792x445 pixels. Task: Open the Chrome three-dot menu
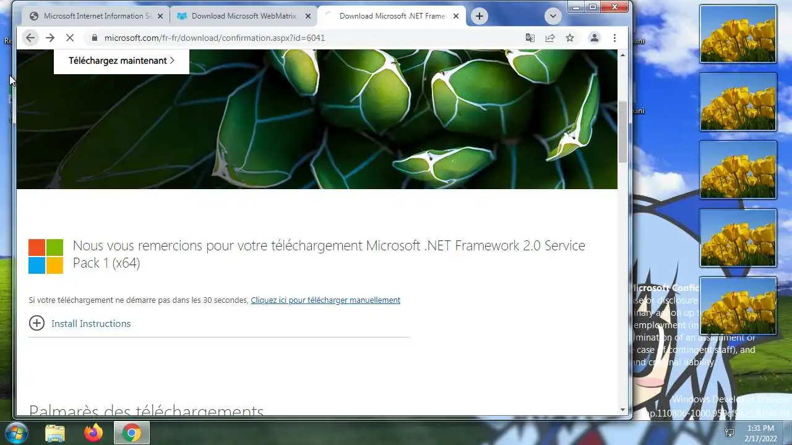614,38
